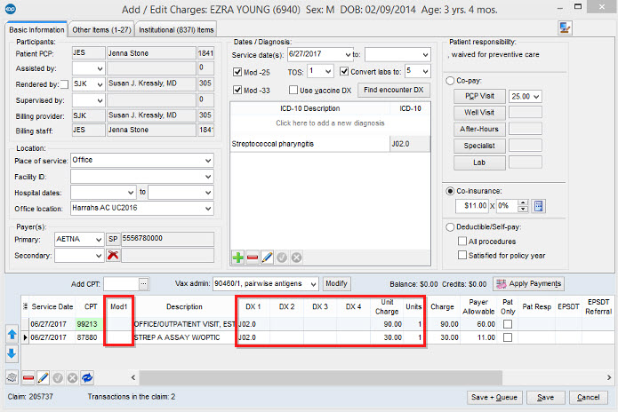Image resolution: width=618 pixels, height=412 pixels.
Task: Check the Rendered by checkbox
Action: (64, 84)
